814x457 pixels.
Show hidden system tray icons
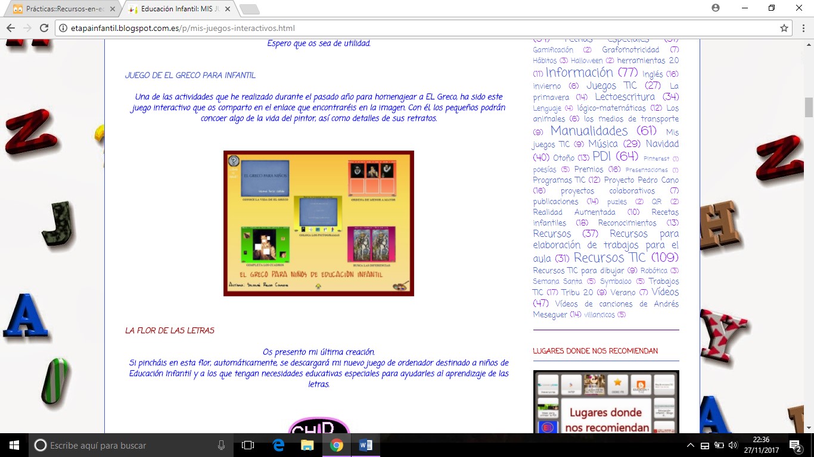pos(691,445)
